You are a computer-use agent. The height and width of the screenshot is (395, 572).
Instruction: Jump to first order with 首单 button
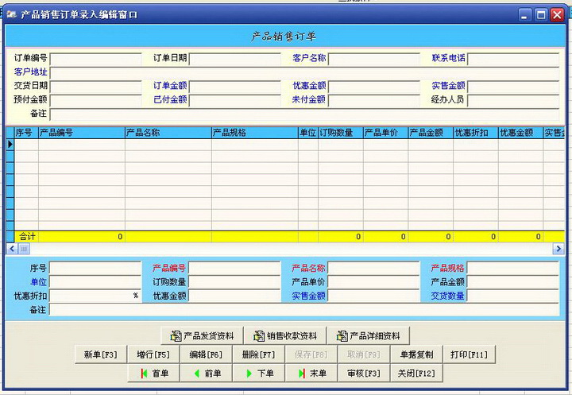153,373
